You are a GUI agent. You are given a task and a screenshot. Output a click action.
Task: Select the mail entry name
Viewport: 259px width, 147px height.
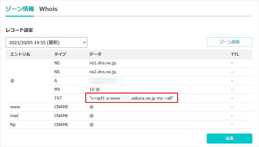[14, 116]
